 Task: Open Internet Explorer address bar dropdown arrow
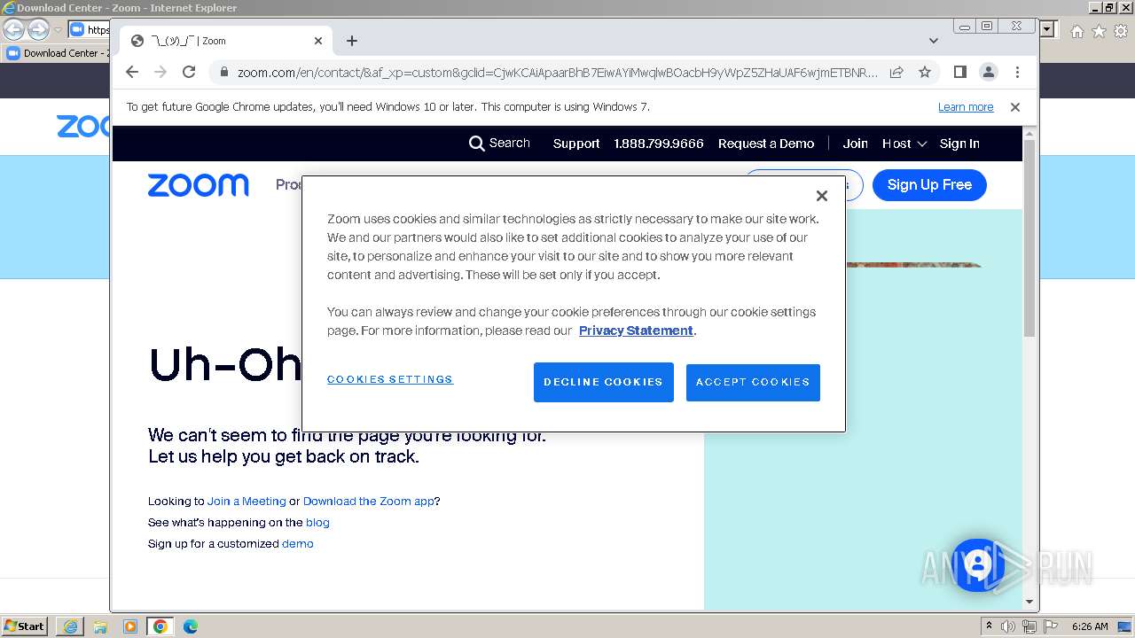coord(1047,29)
